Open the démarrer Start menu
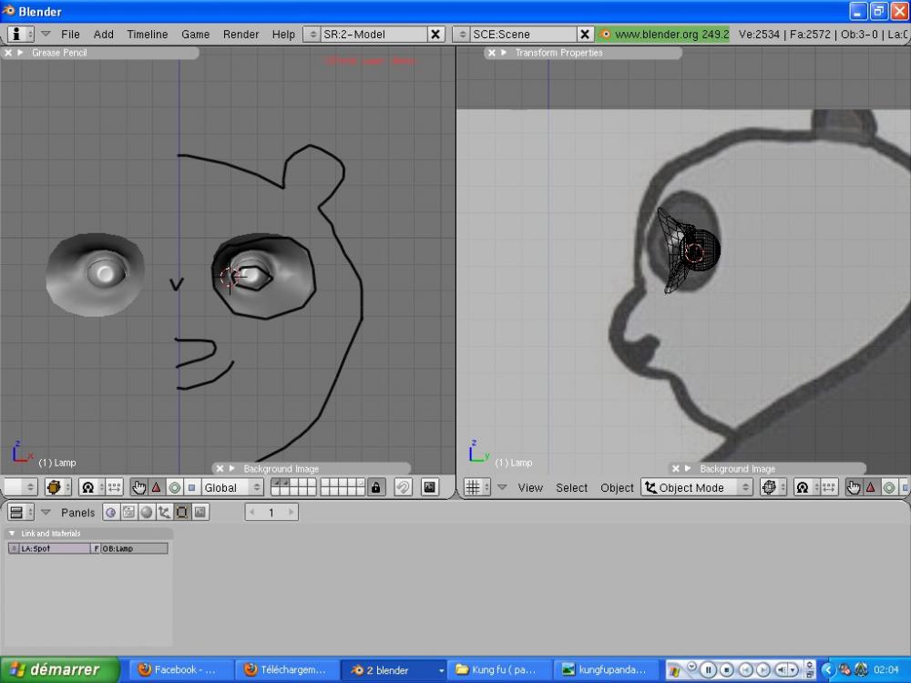The height and width of the screenshot is (683, 911). pos(59,669)
